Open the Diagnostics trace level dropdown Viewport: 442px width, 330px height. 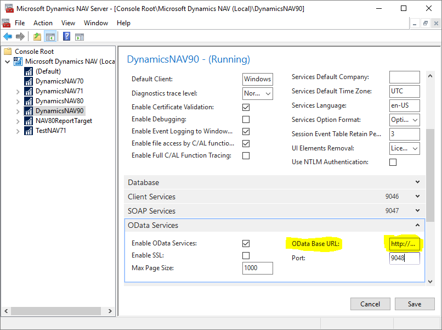[257, 93]
